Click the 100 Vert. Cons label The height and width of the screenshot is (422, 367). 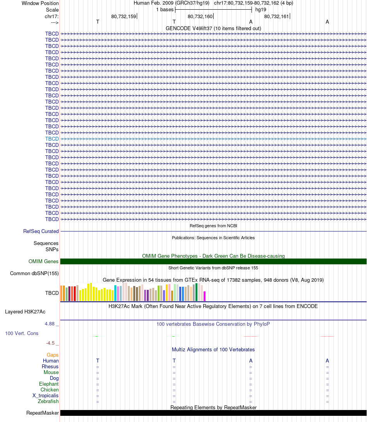click(22, 333)
